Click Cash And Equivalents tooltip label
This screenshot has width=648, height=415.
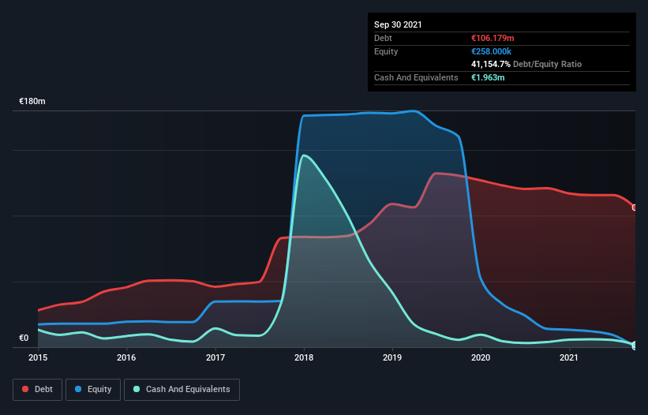coord(416,77)
